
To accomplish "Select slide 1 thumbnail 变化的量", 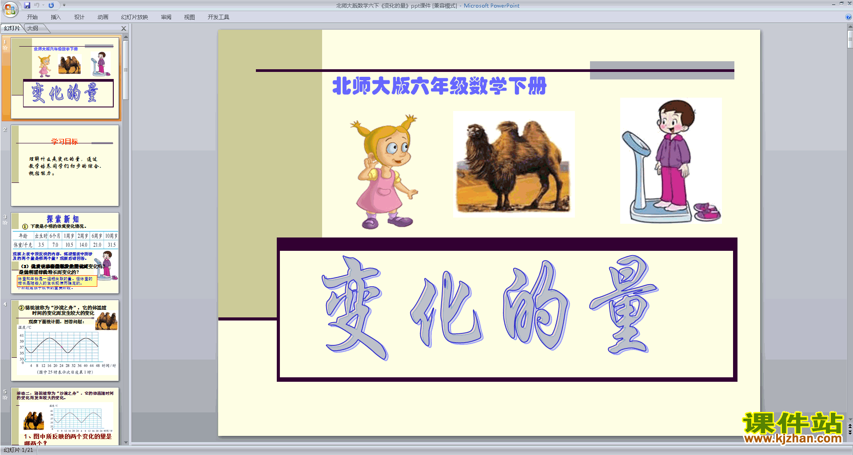I will [65, 78].
